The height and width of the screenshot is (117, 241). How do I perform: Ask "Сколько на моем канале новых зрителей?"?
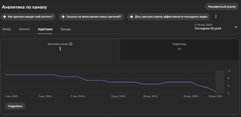pos(92,17)
